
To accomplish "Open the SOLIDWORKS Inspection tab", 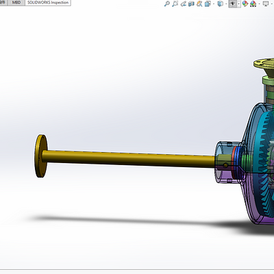I will click(48, 3).
